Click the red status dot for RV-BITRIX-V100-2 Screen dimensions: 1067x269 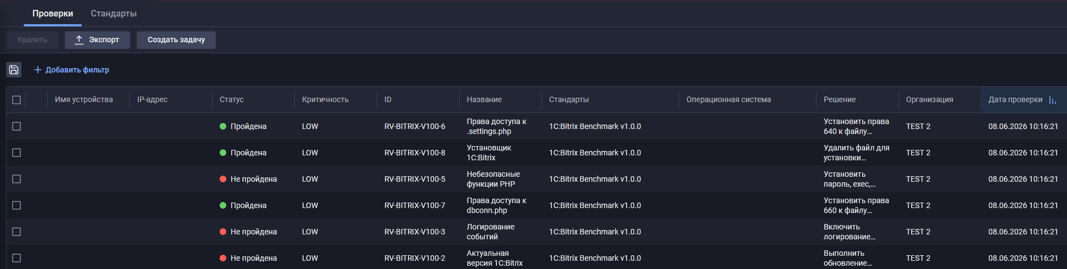[x=223, y=258]
